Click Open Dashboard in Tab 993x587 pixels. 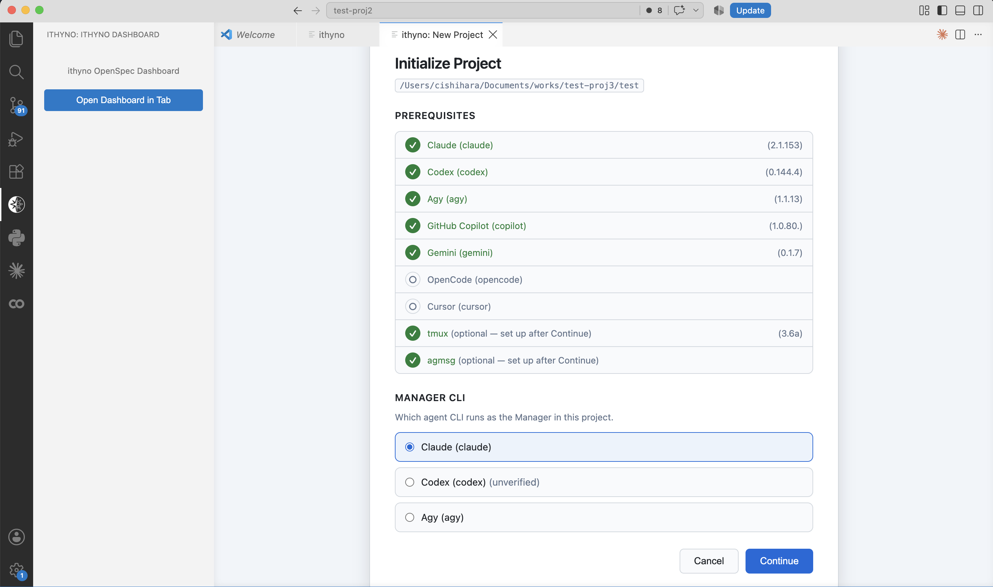click(124, 100)
